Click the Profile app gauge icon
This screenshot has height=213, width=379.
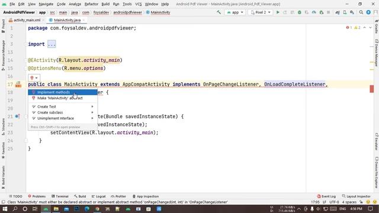click(314, 12)
